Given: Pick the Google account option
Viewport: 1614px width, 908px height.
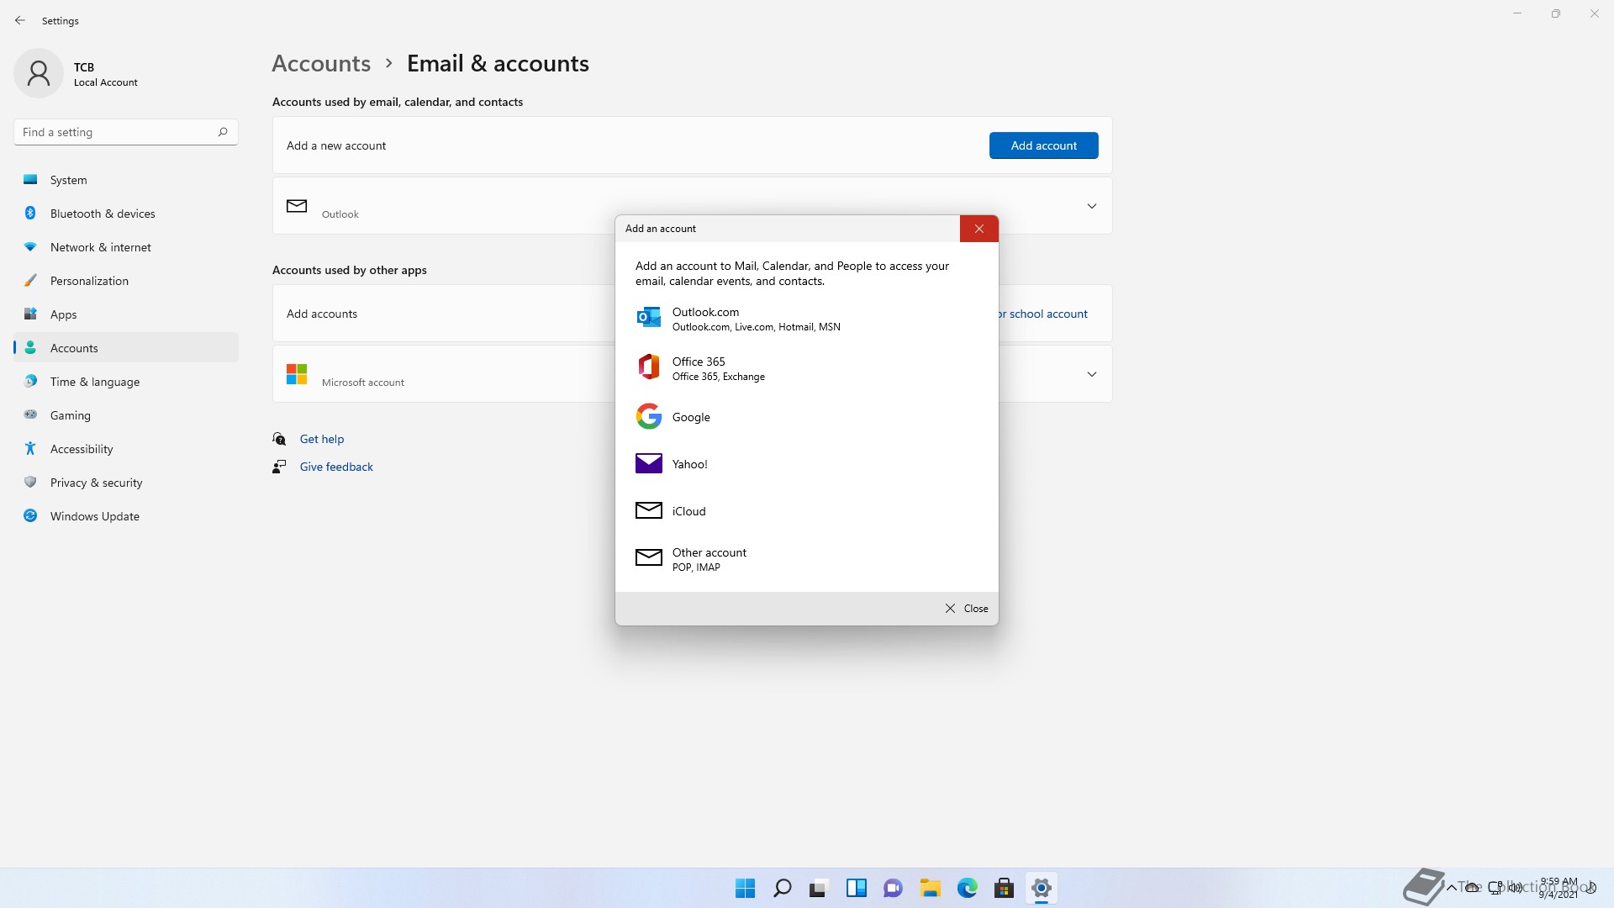Looking at the screenshot, I should [807, 417].
